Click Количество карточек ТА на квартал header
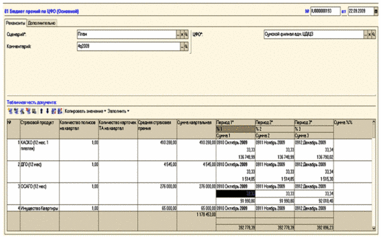The height and width of the screenshot is (237, 381). click(118, 129)
